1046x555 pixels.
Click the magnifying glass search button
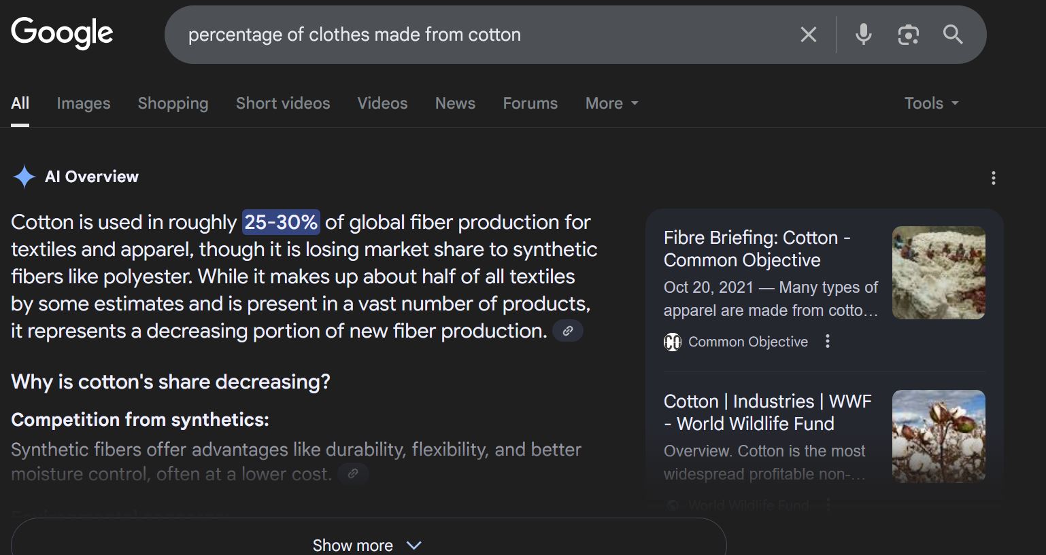(x=953, y=35)
